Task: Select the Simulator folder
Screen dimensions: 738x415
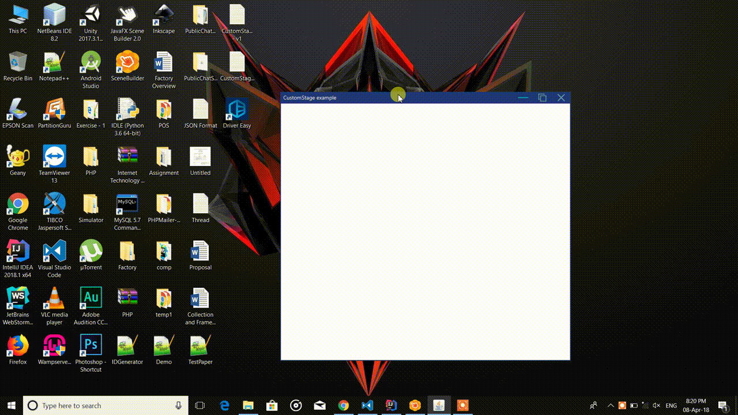Action: [91, 207]
